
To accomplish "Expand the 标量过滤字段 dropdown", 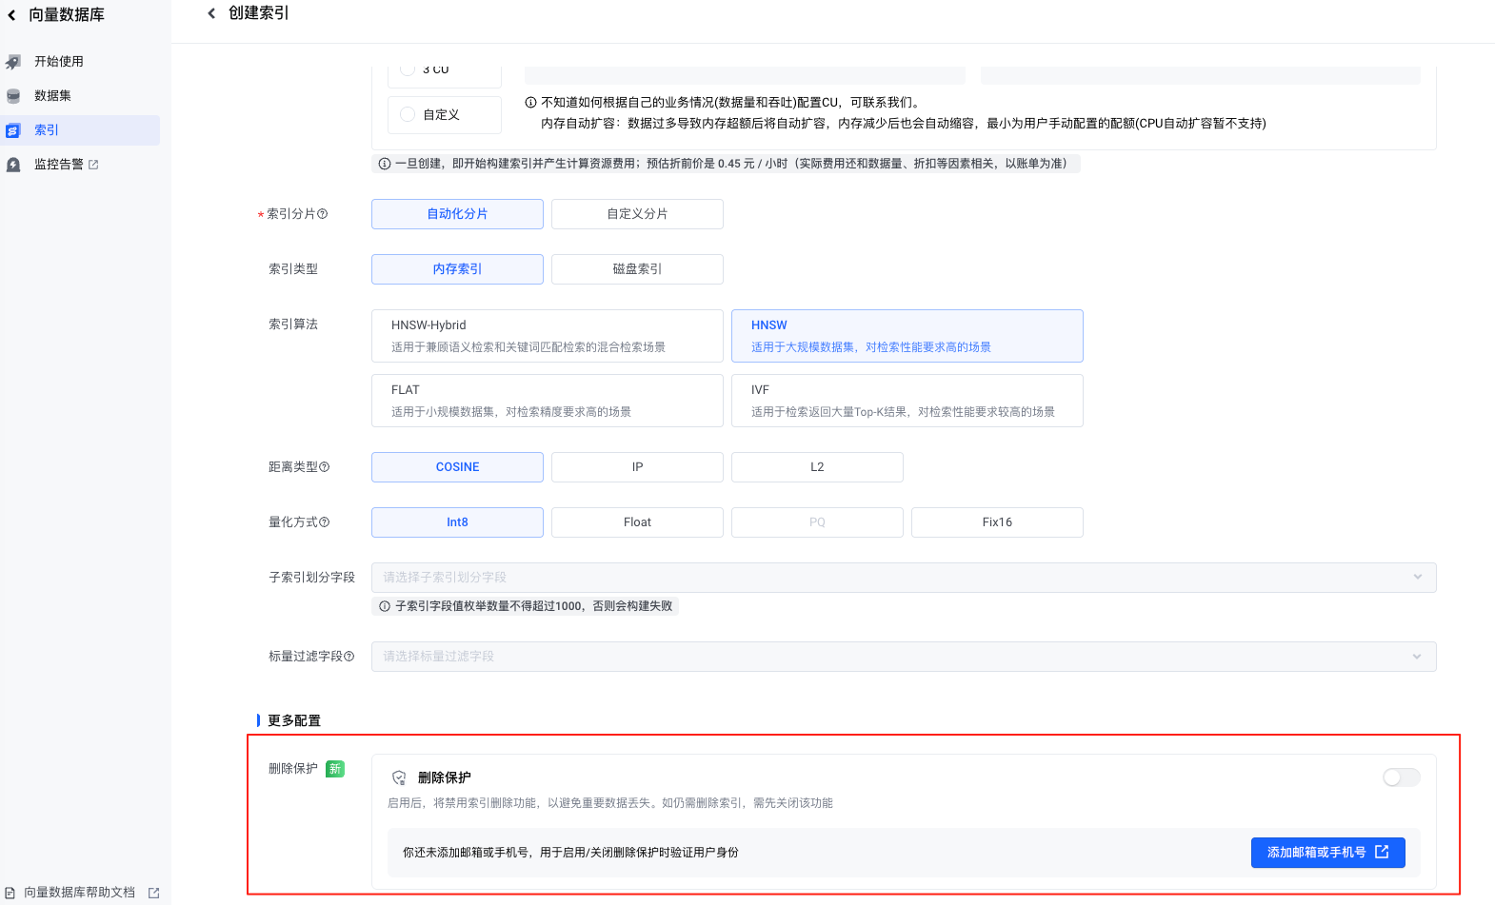I will pos(904,657).
